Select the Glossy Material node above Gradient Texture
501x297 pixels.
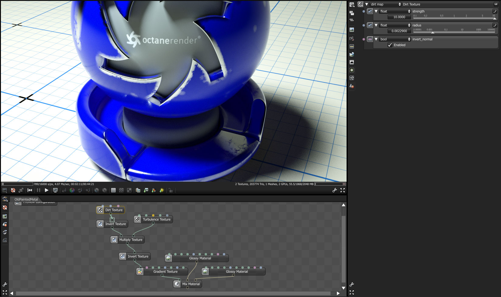pos(197,258)
